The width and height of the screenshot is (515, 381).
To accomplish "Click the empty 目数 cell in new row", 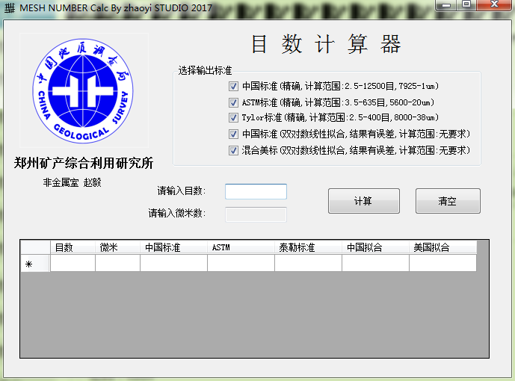I will [x=73, y=263].
